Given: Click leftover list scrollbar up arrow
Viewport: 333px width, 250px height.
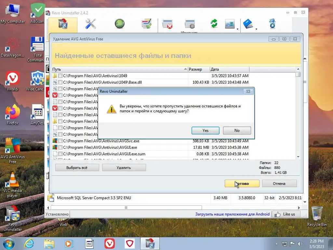Looking at the screenshot, I should coord(298,69).
